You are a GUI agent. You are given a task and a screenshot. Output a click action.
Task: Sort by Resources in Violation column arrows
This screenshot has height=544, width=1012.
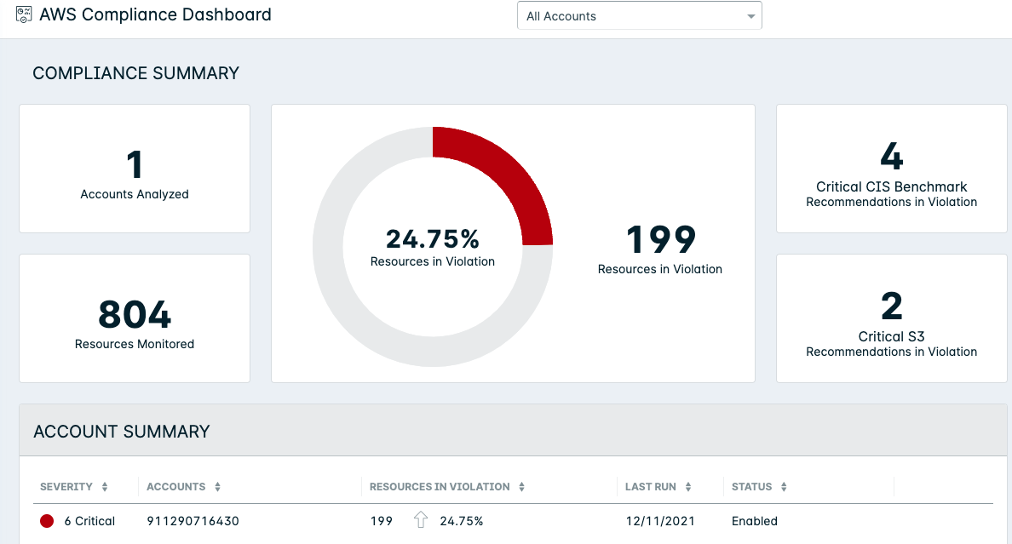[521, 487]
